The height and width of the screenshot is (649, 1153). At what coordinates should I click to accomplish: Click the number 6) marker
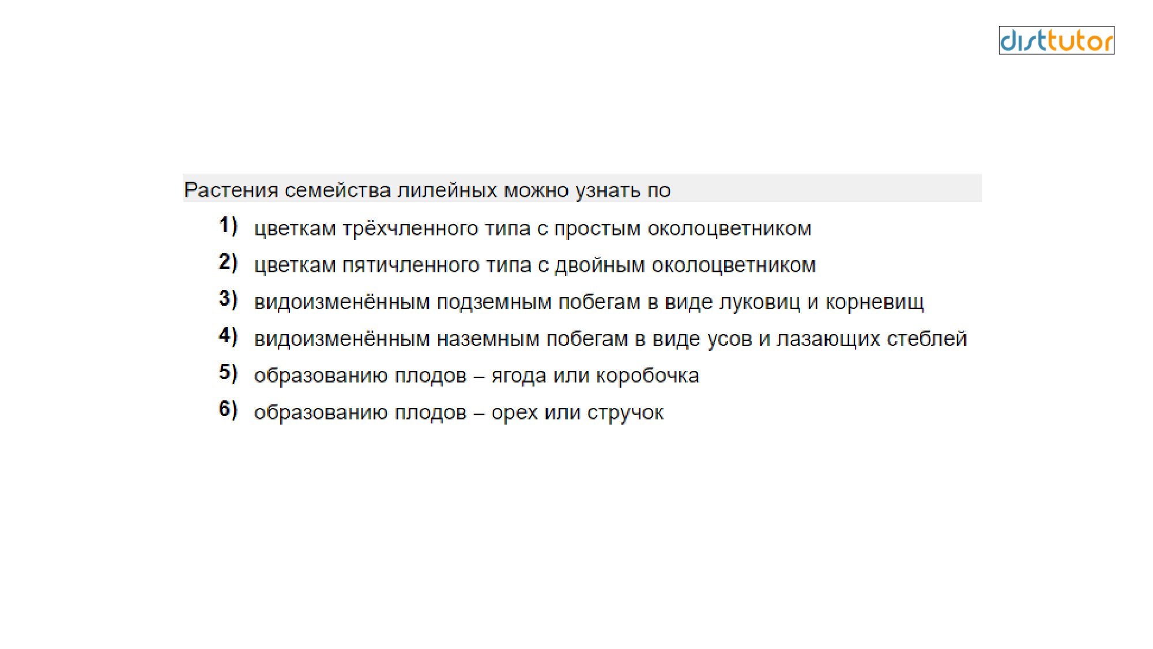pyautogui.click(x=228, y=410)
